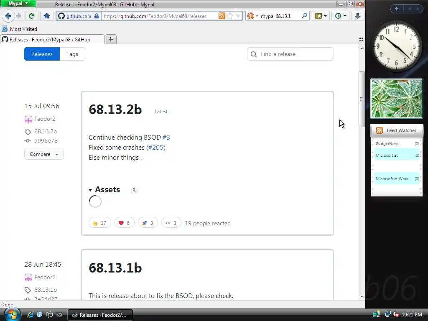The image size is (428, 321).
Task: Open the DuckDuckGo search engine selector
Action: click(252, 16)
